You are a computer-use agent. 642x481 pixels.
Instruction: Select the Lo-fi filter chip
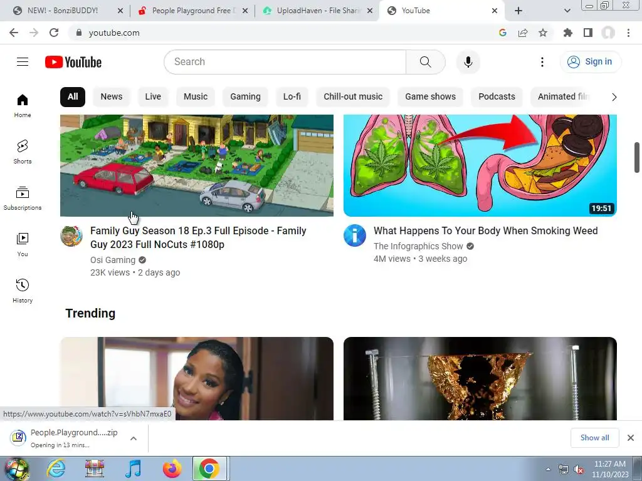point(292,97)
